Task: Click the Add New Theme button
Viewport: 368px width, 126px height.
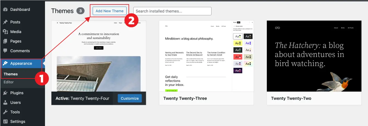Action: point(110,11)
